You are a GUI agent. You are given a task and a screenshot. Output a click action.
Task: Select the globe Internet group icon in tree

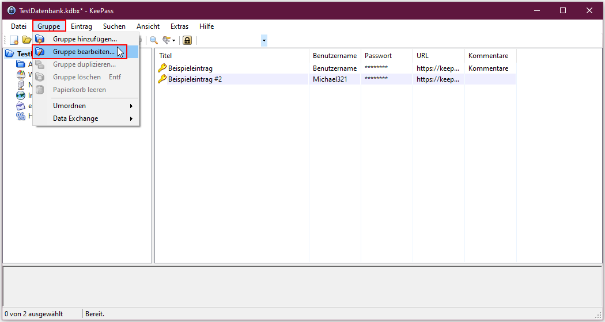20,95
